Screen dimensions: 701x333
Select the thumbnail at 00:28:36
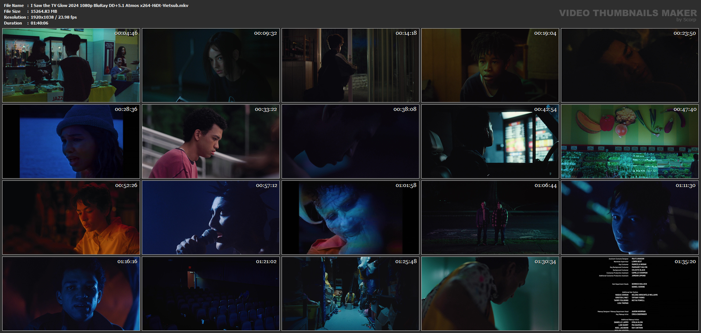coord(71,141)
